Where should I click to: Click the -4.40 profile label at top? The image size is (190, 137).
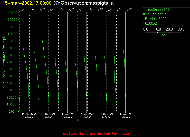coord(129,10)
